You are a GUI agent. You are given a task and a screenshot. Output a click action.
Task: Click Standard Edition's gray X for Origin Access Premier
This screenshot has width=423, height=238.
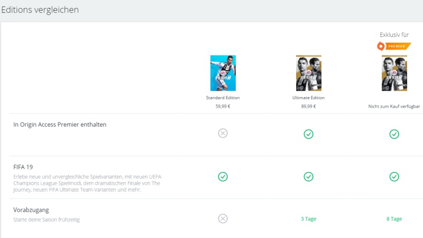[223, 133]
